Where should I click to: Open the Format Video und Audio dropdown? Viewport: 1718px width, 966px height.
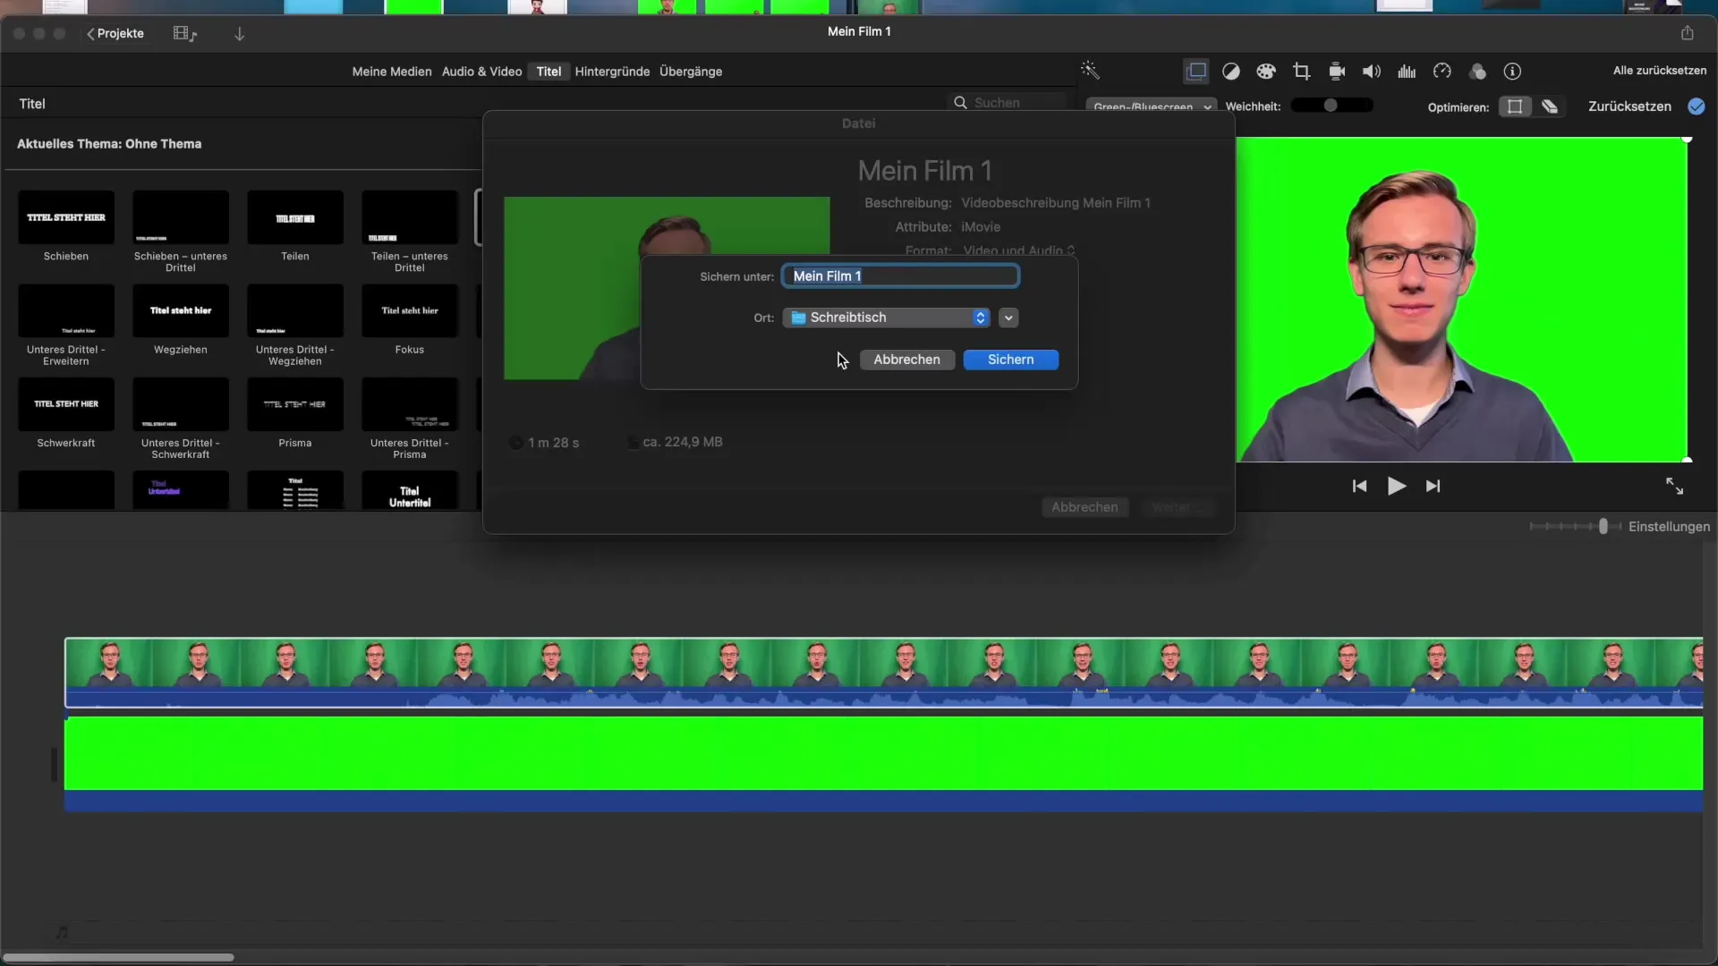coord(1019,250)
